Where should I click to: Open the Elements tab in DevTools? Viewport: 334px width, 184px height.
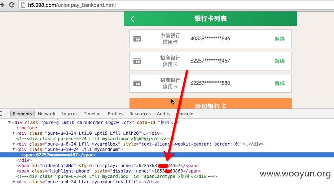click(x=22, y=114)
